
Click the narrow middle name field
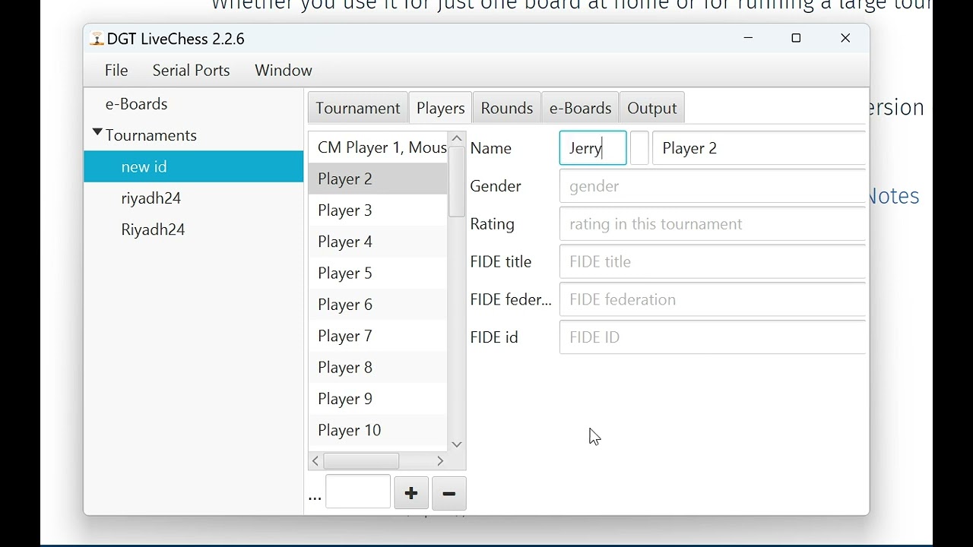640,148
